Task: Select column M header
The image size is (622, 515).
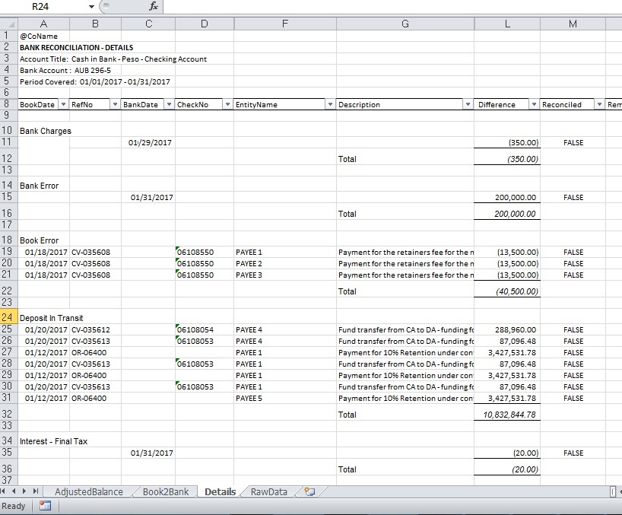Action: pyautogui.click(x=573, y=24)
